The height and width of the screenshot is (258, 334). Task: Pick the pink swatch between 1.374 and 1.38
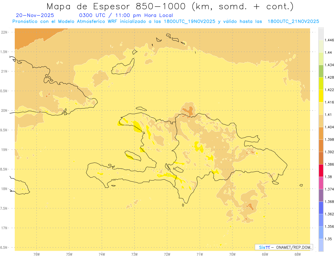point(321,183)
